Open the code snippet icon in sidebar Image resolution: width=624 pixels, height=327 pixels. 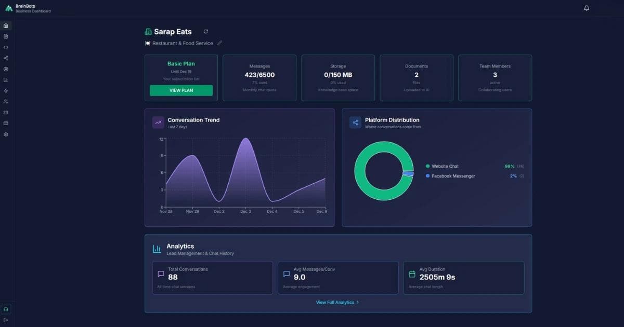pyautogui.click(x=5, y=47)
